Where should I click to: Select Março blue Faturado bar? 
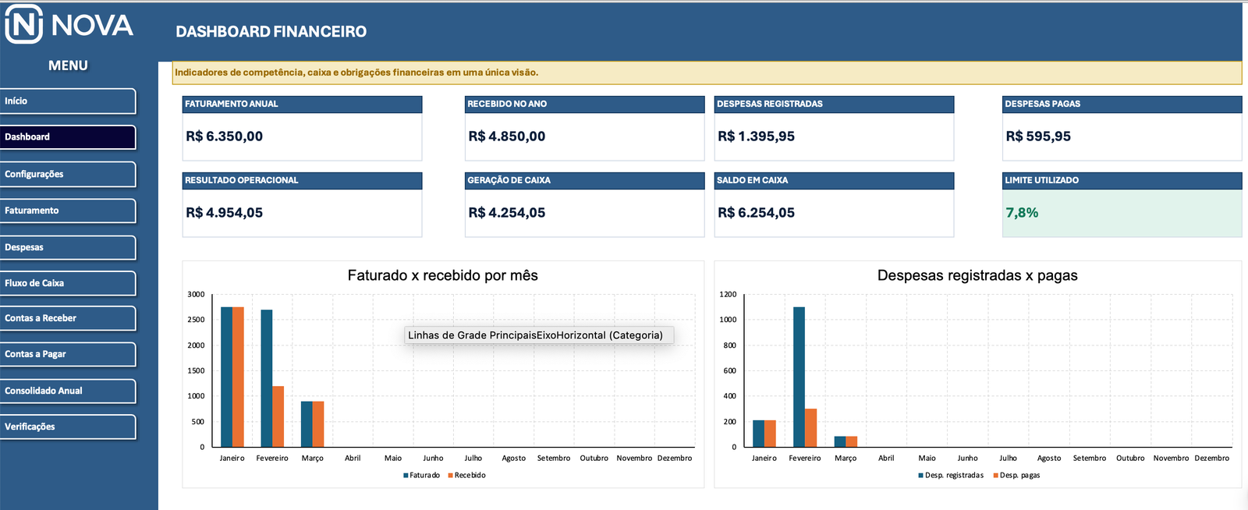click(x=307, y=424)
